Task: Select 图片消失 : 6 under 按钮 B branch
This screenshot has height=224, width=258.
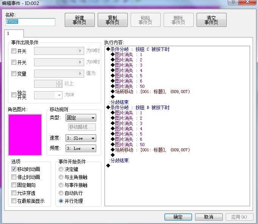Action: point(127,139)
